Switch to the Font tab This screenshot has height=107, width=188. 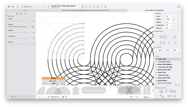(25, 10)
